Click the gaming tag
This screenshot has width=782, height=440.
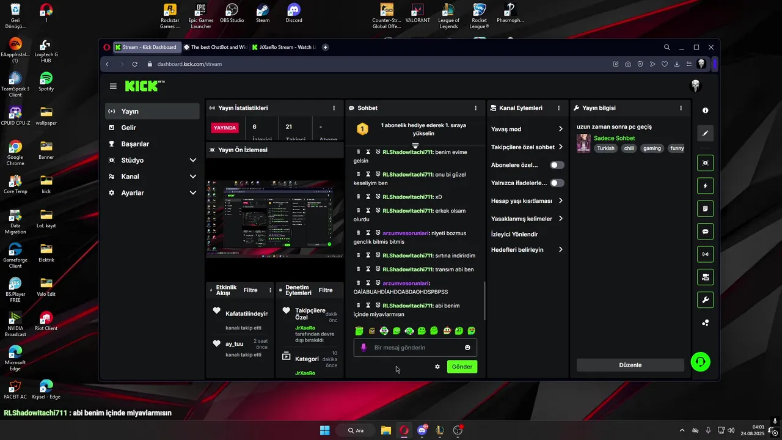(652, 148)
